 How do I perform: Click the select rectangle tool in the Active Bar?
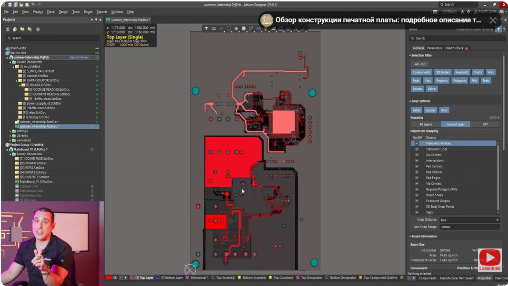(229, 29)
